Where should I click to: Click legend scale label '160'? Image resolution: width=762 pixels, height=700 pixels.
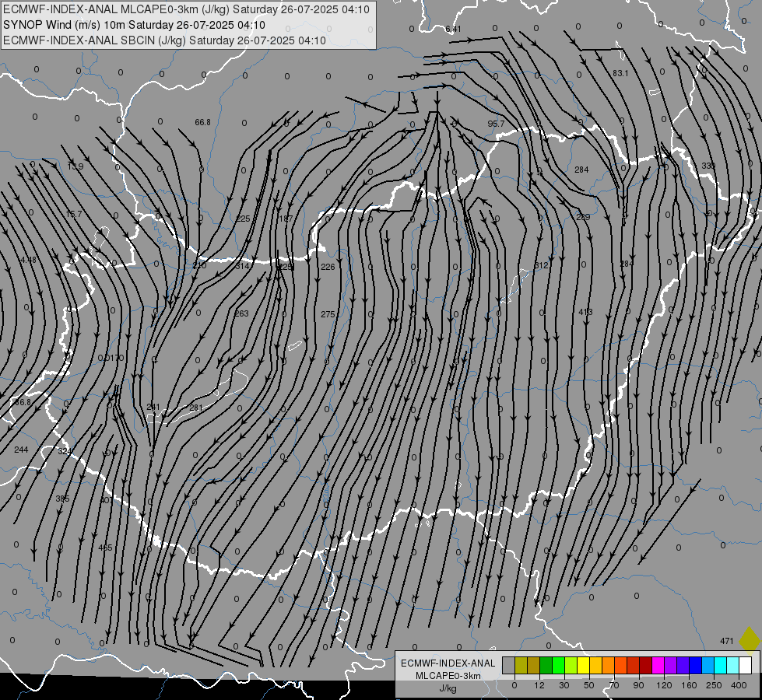[x=689, y=685]
